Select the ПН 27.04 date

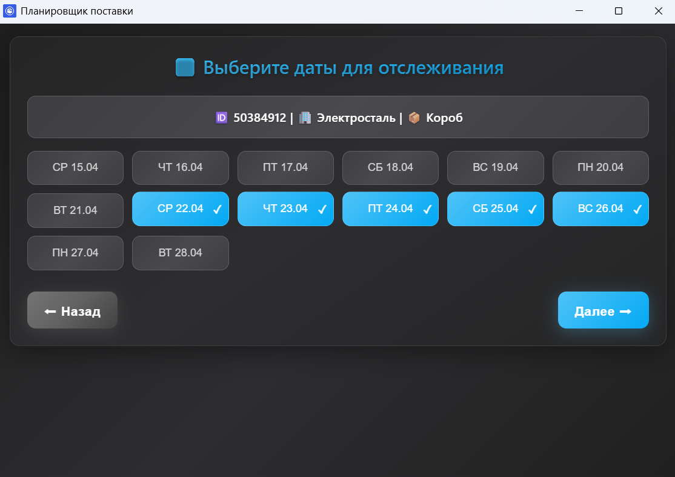point(75,253)
